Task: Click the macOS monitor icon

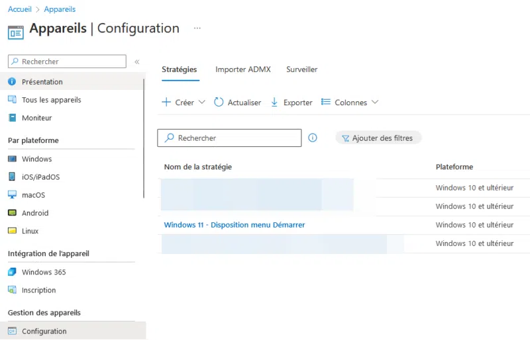Action: pos(12,195)
